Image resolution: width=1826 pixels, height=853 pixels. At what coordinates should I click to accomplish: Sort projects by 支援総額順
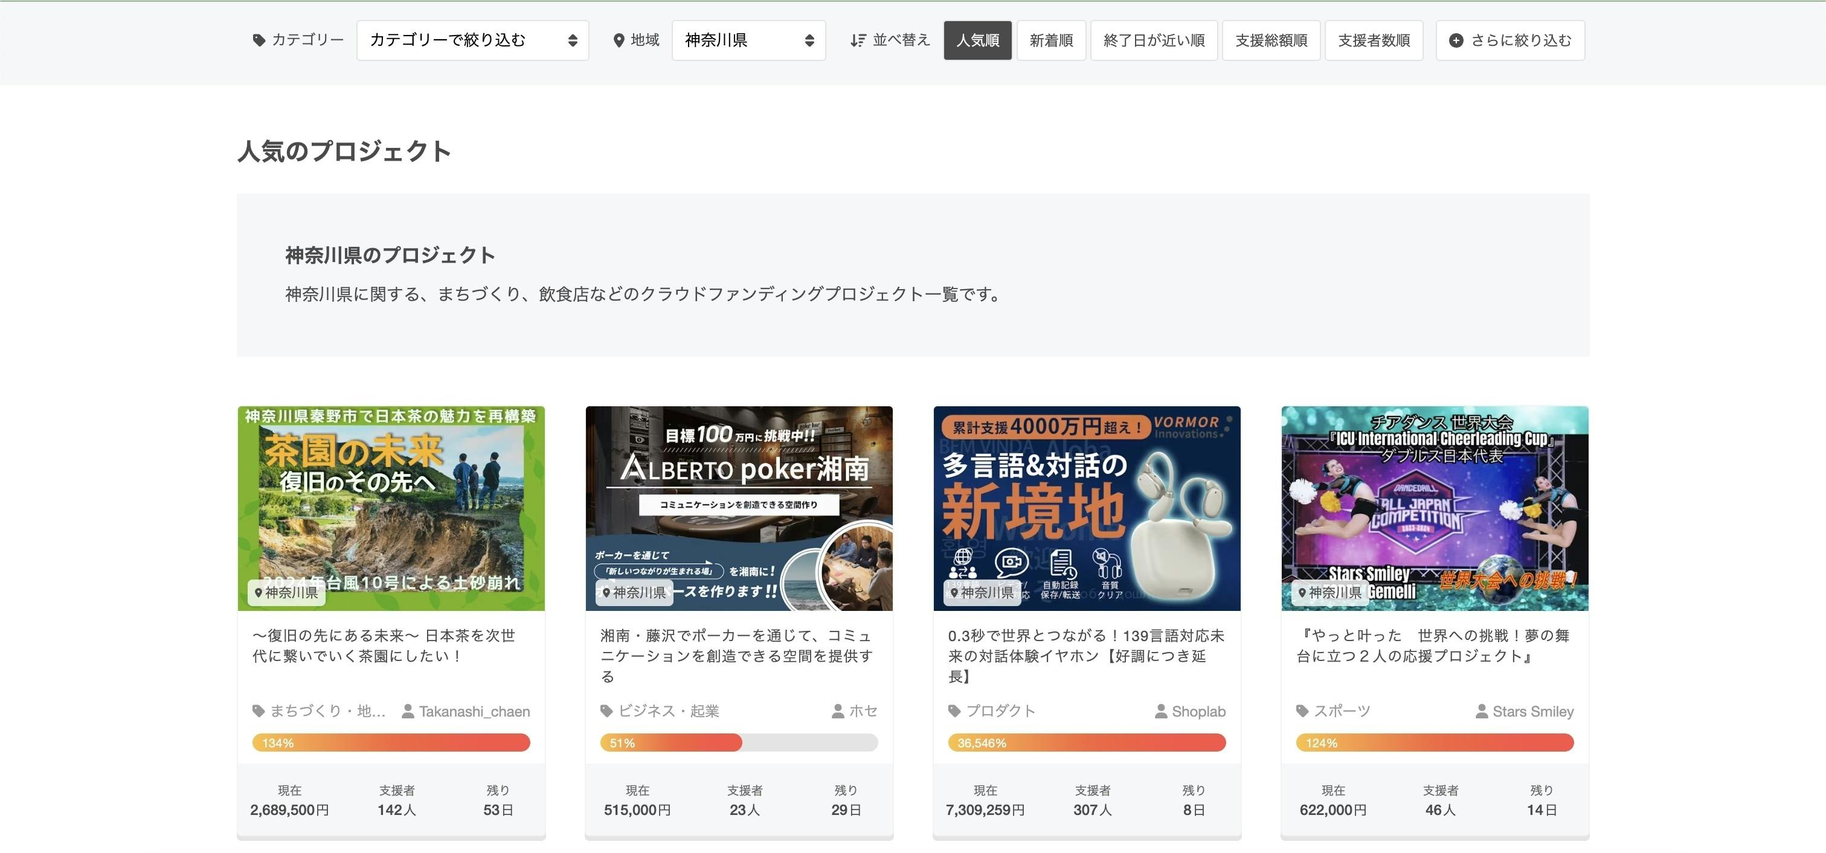(x=1271, y=40)
